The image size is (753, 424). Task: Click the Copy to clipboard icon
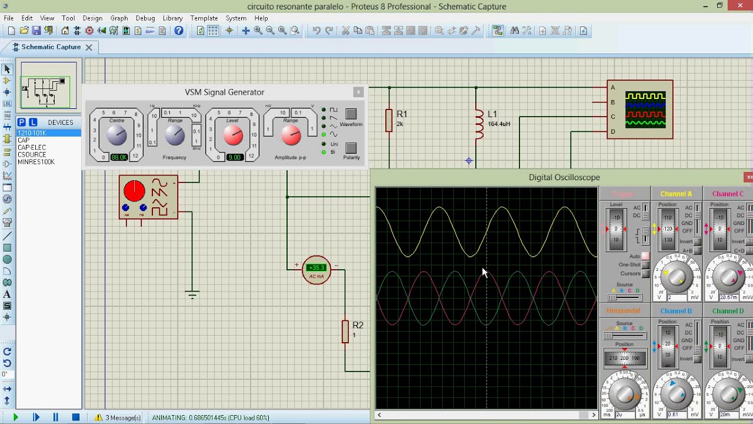click(x=358, y=31)
